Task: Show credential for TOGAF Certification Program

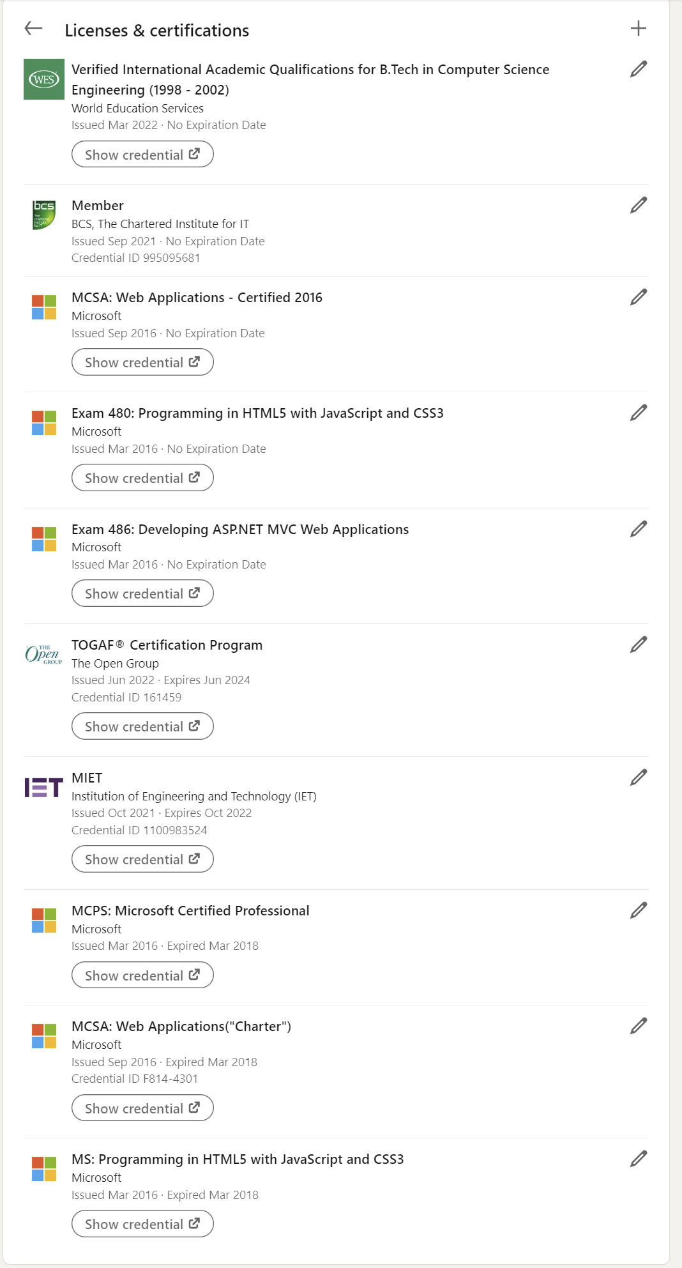Action: click(142, 726)
